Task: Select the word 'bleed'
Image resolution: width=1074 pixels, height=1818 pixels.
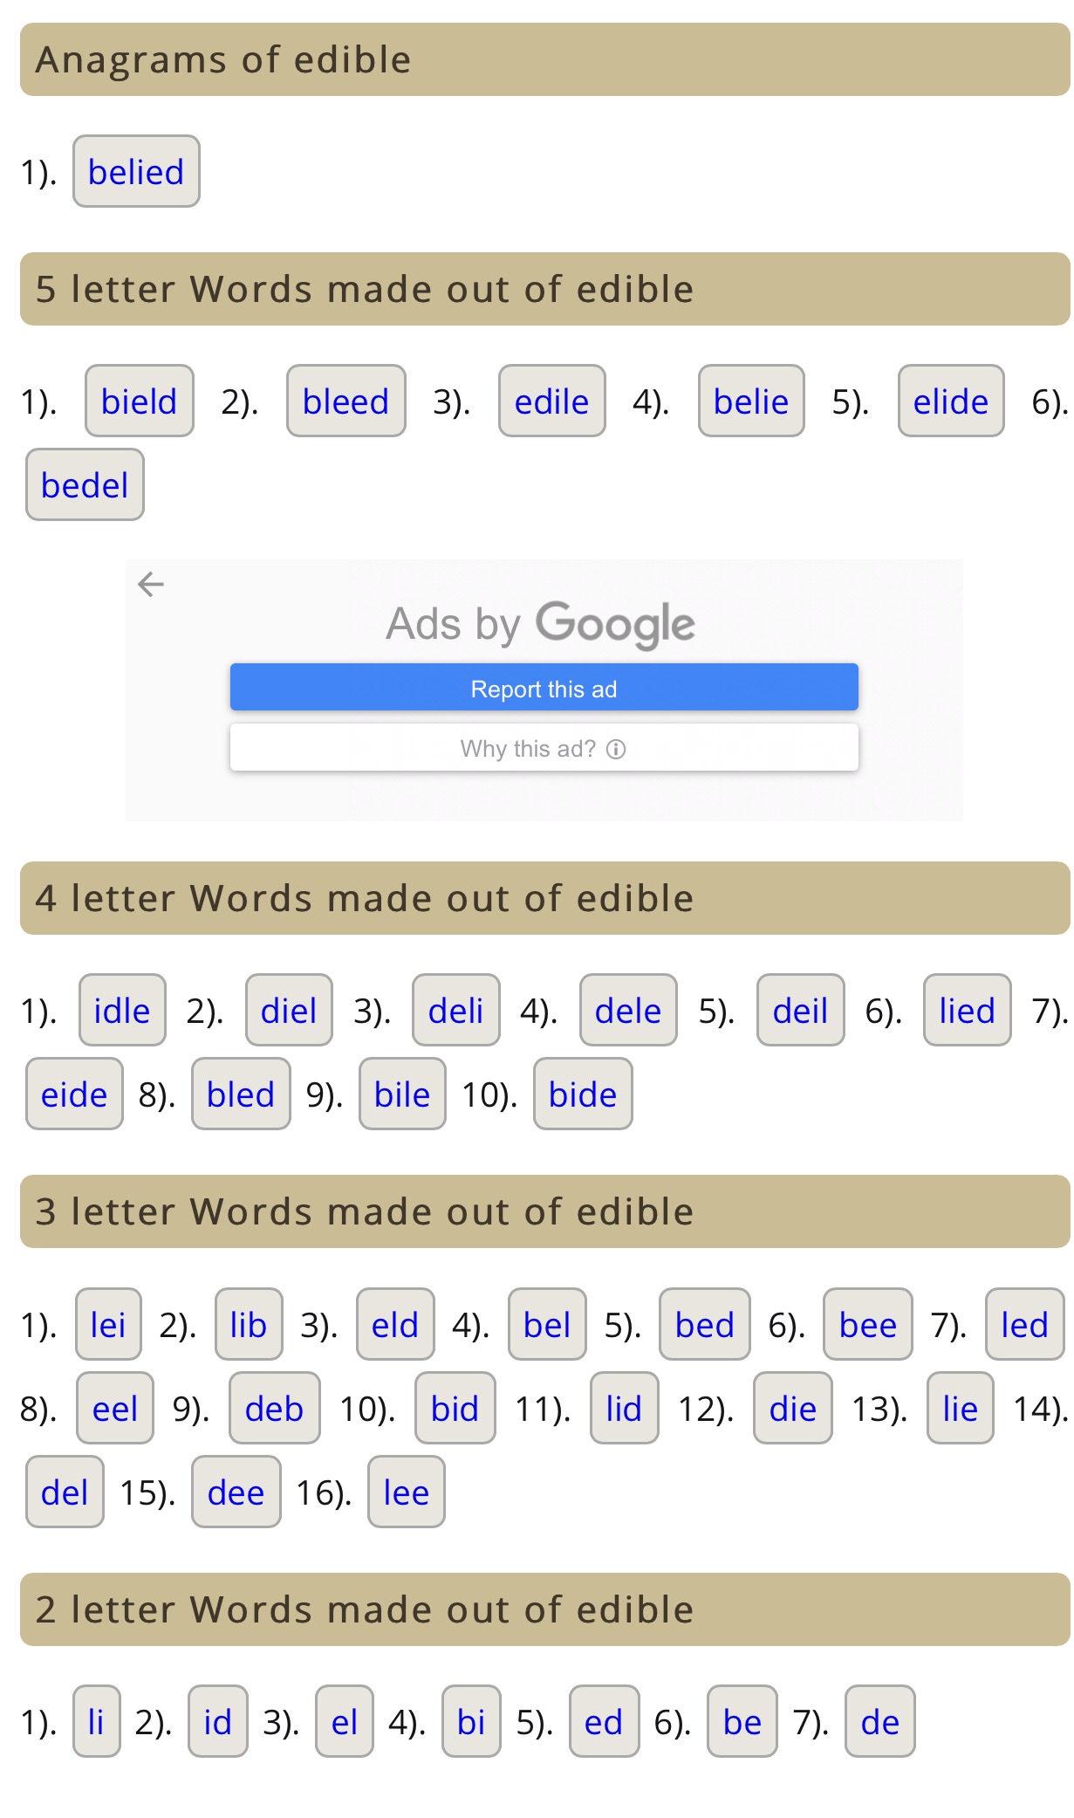Action: [x=345, y=401]
